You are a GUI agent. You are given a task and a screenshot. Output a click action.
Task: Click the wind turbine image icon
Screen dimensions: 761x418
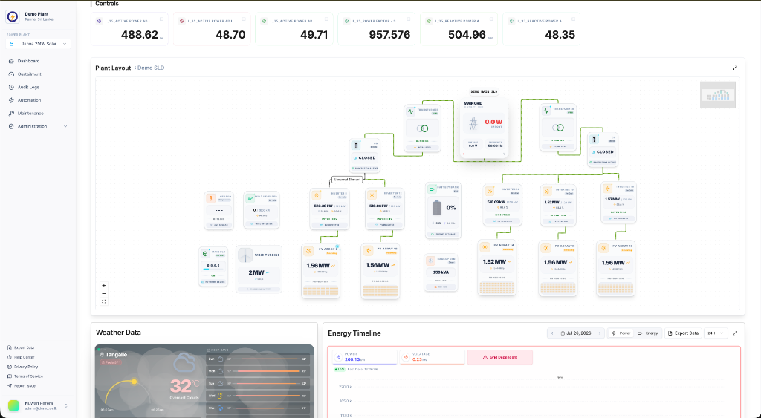tap(245, 255)
